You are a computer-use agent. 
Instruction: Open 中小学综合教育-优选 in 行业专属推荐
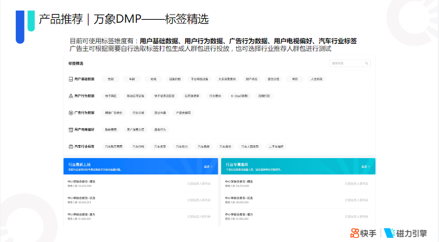(x=239, y=198)
